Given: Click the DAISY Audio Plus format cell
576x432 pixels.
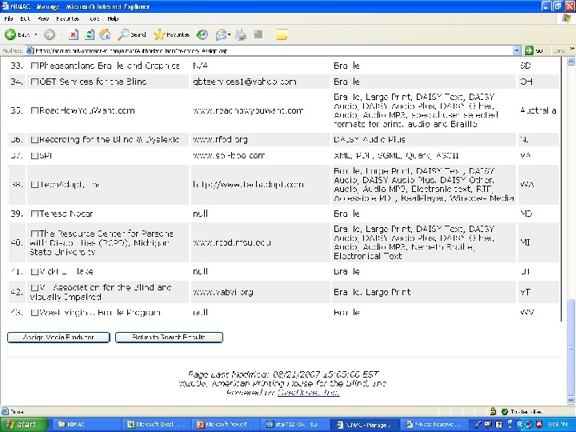Looking at the screenshot, I should (423, 139).
